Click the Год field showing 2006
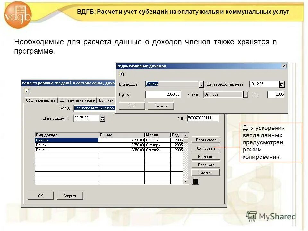Image resolution: width=308 pixels, height=231 pixels. (276, 94)
